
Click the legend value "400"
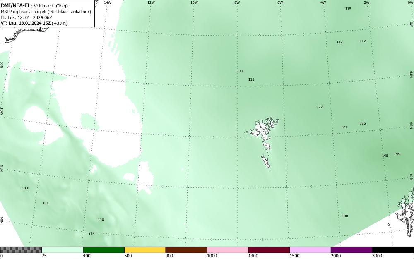(87, 256)
